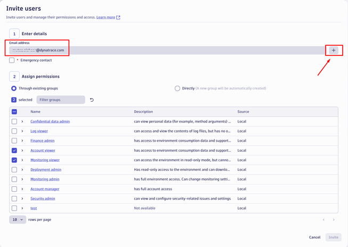Enable the Emergency contact checkbox
The width and height of the screenshot is (348, 247).
pyautogui.click(x=12, y=60)
